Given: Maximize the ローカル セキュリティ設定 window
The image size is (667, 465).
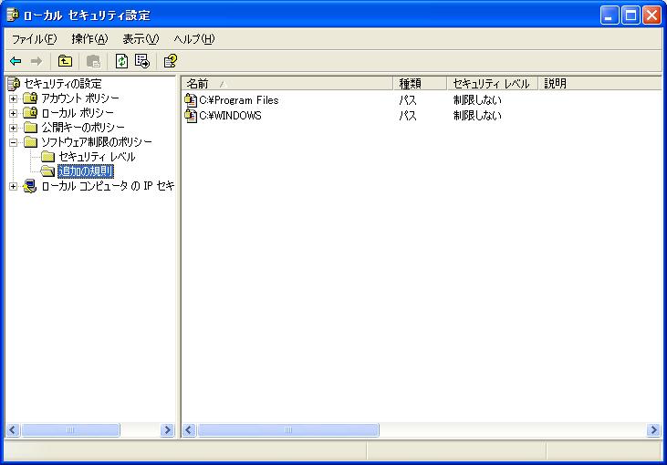Looking at the screenshot, I should click(631, 15).
